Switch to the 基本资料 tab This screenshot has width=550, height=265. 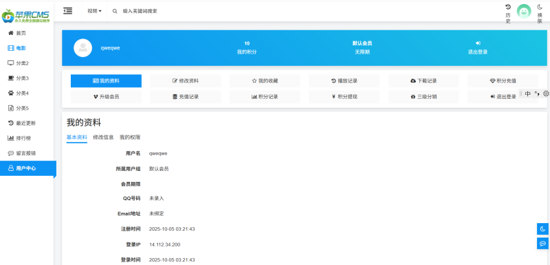(77, 137)
